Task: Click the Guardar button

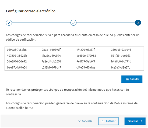Action: pos(132,79)
